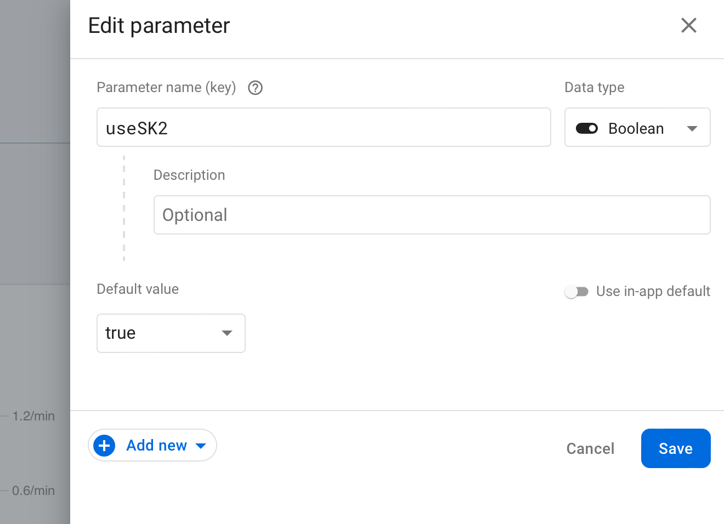The height and width of the screenshot is (524, 724).
Task: Click the Add new button text
Action: coord(157,446)
